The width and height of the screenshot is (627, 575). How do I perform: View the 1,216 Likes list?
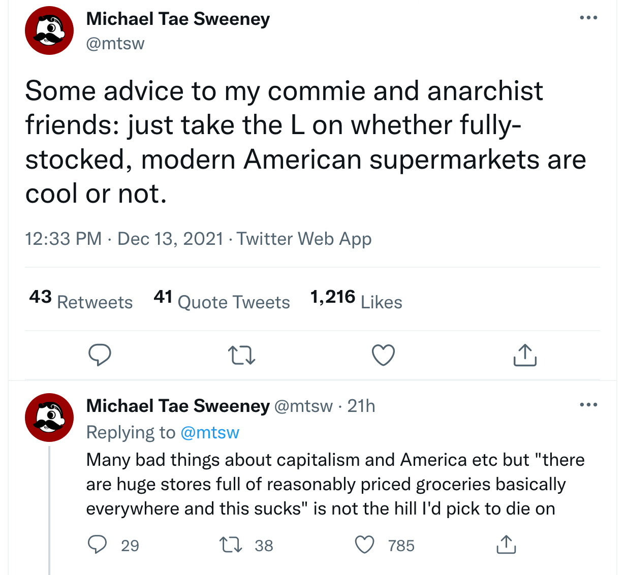[x=356, y=300]
